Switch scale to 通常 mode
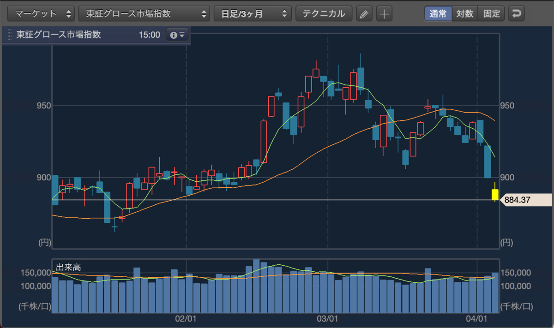Screen dimensions: 554x328 tap(438, 13)
